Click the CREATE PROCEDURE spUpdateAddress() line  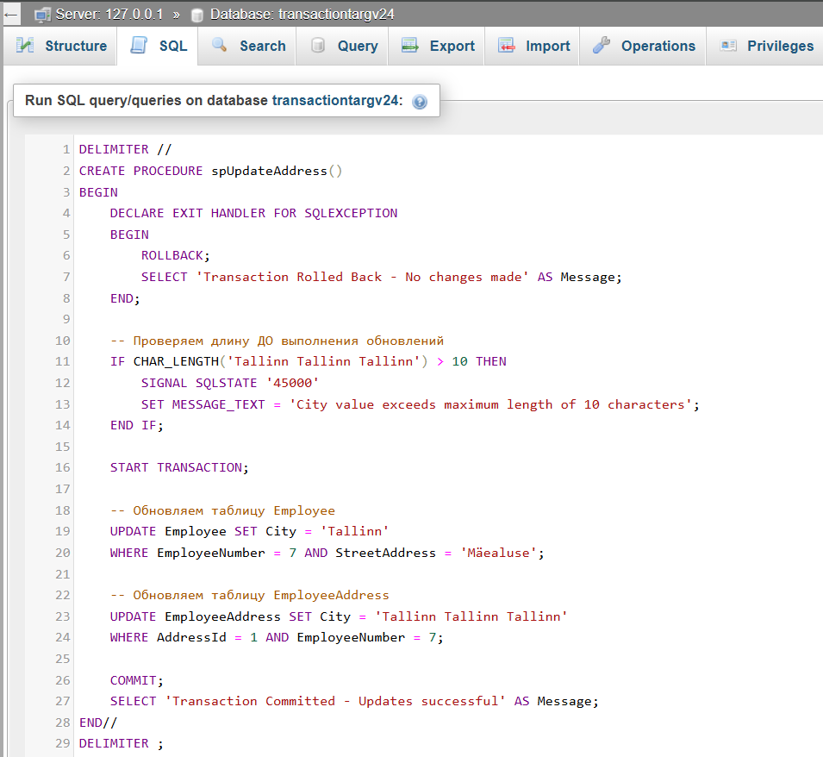(210, 171)
